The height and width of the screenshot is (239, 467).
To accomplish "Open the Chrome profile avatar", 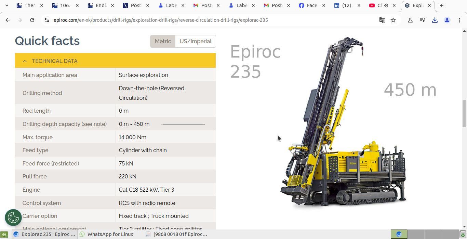I will tap(447, 20).
